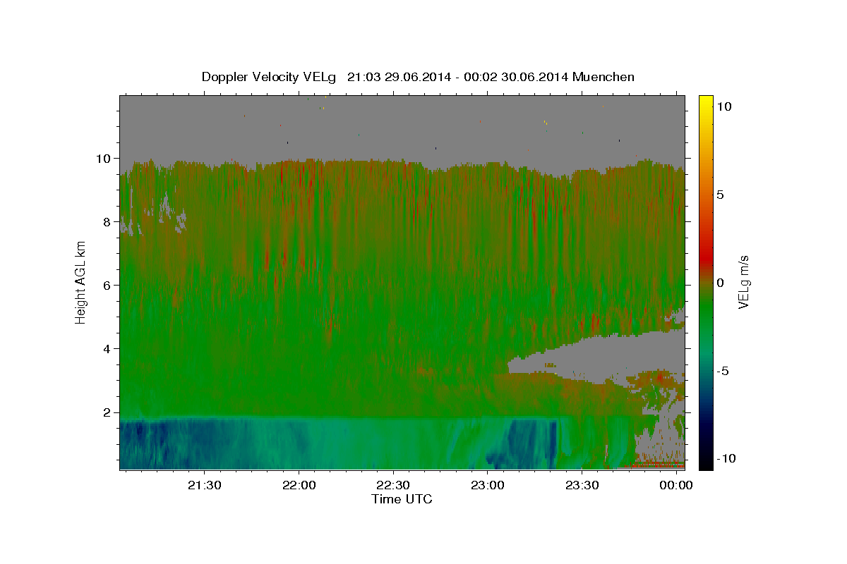Click the 'VELg m/s' colorbar label
Screen dimensions: 847x564
(743, 281)
